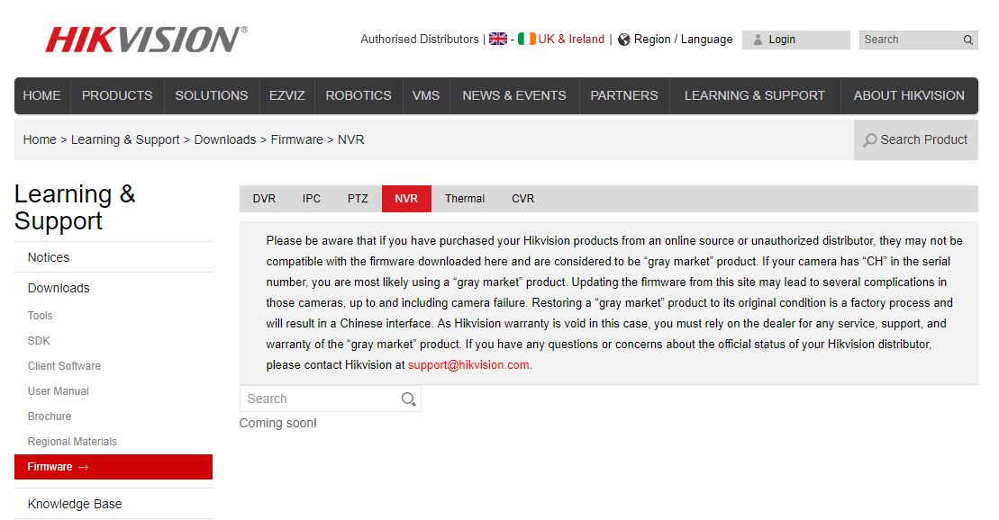Open the LEARNING & SUPPORT menu

click(x=754, y=95)
